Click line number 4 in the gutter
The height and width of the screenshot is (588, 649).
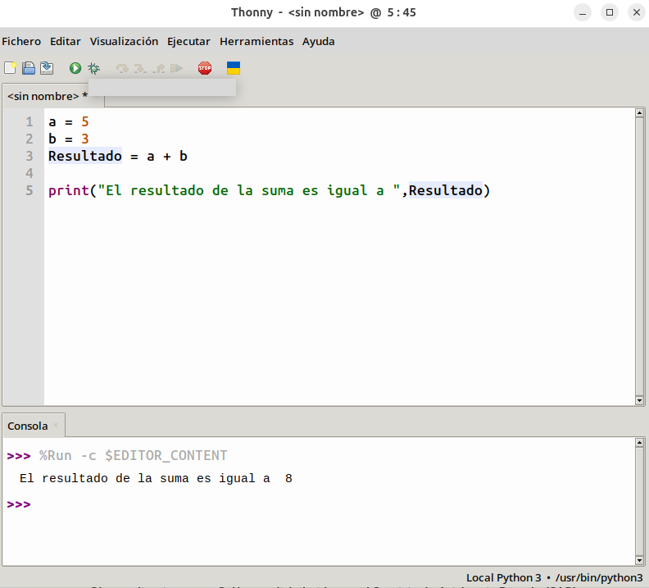pos(29,173)
